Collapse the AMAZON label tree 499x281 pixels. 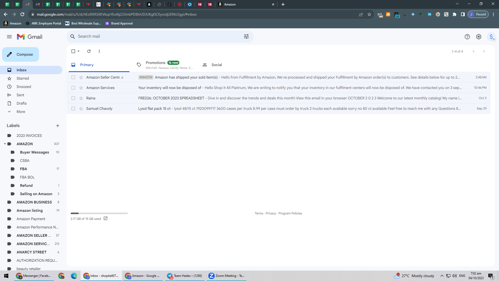(x=5, y=144)
